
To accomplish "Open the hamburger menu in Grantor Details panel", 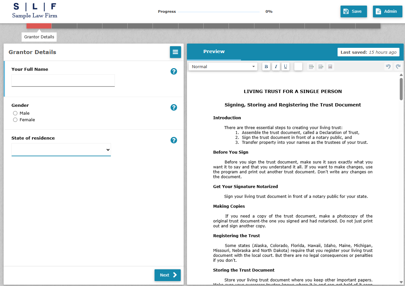I will 175,52.
